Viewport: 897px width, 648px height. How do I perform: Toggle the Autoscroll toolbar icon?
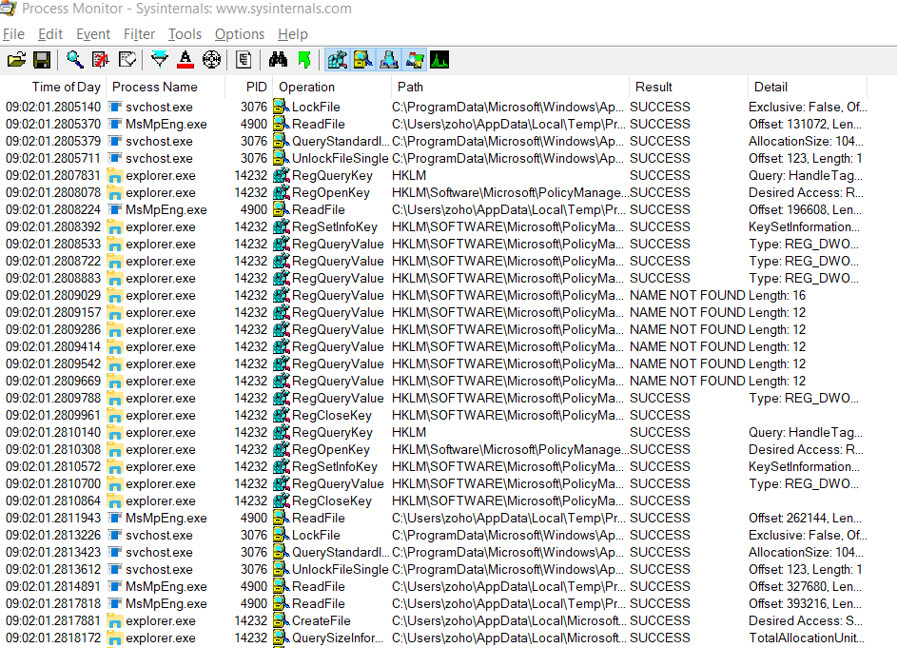(100, 60)
